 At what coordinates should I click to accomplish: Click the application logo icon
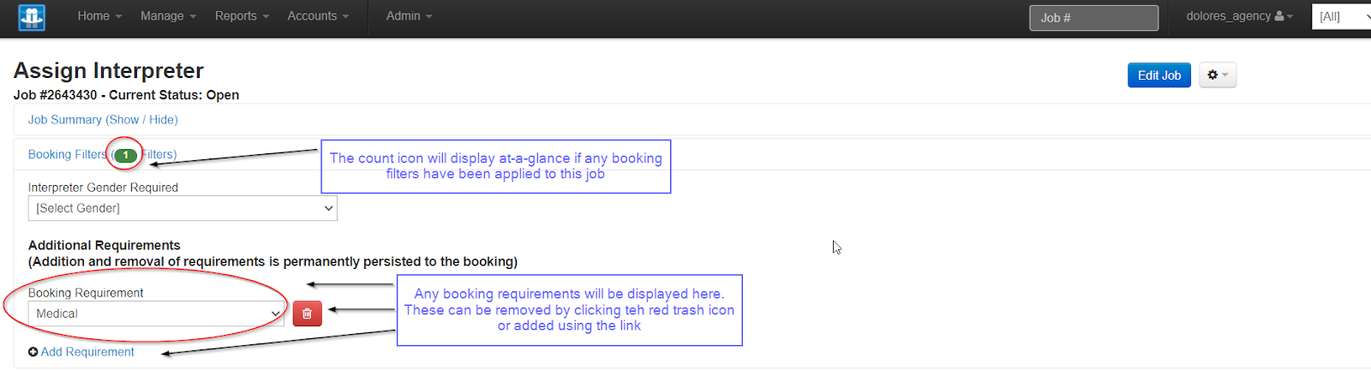click(x=32, y=17)
